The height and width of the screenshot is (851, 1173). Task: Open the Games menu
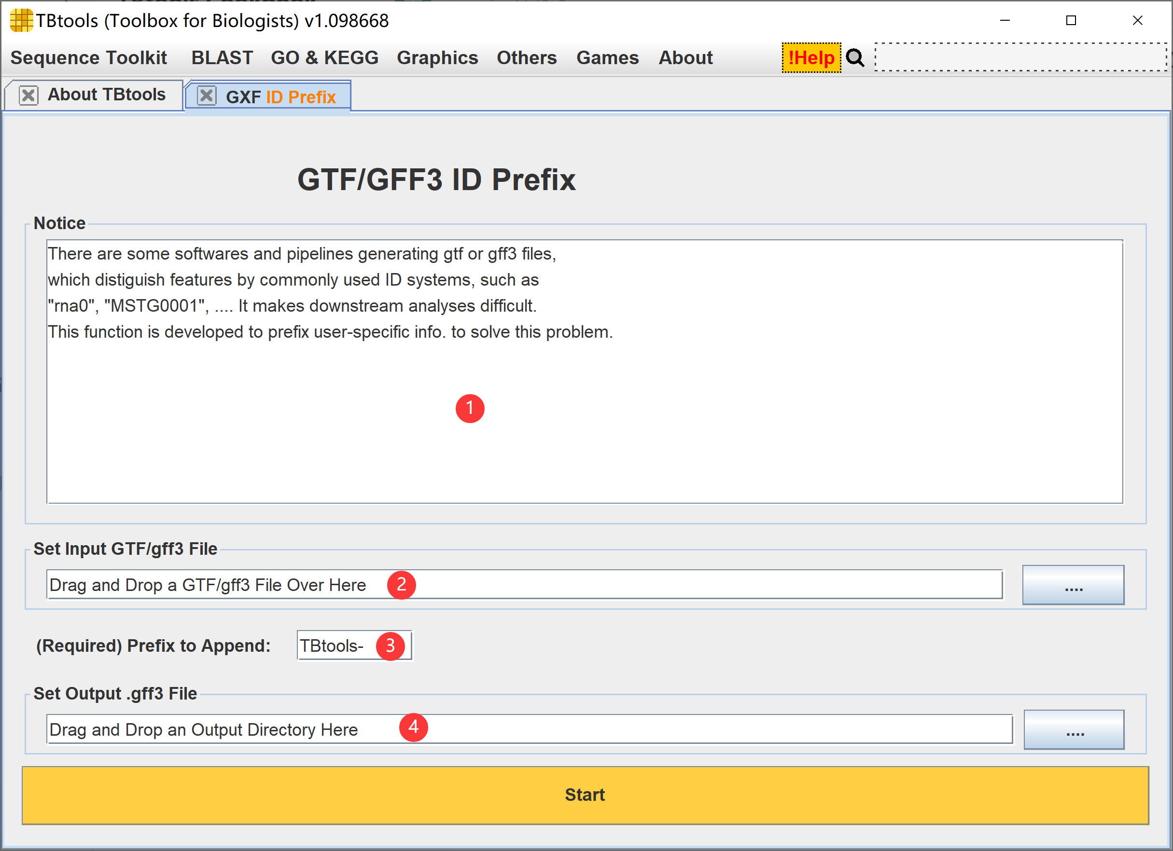(x=607, y=57)
